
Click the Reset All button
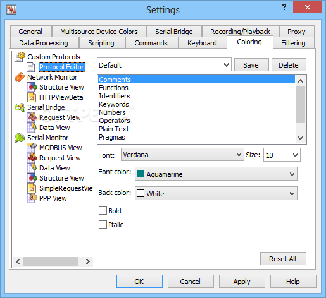[283, 259]
